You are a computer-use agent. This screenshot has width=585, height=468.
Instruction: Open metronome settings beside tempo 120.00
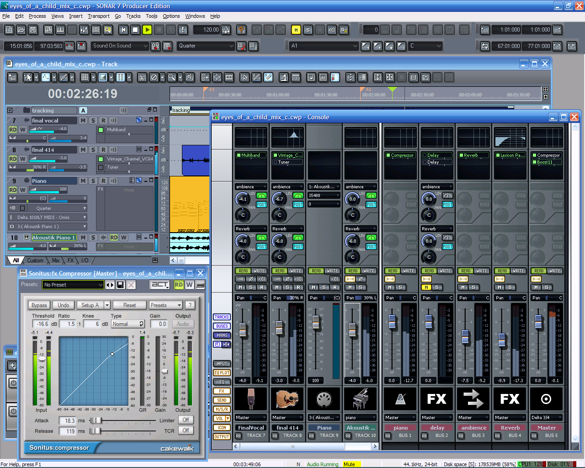click(226, 30)
